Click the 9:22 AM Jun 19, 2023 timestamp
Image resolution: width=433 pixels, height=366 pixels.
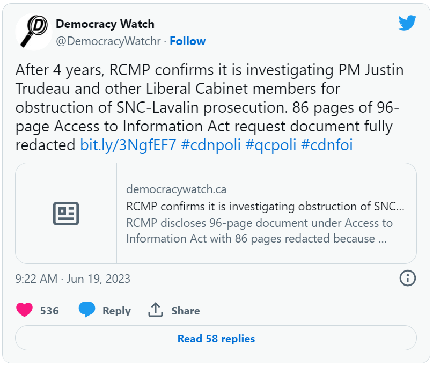(x=72, y=279)
